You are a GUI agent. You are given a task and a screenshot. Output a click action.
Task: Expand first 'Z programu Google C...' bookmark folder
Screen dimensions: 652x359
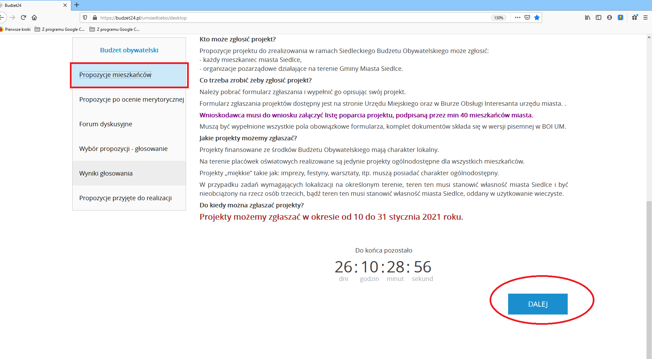pyautogui.click(x=60, y=29)
